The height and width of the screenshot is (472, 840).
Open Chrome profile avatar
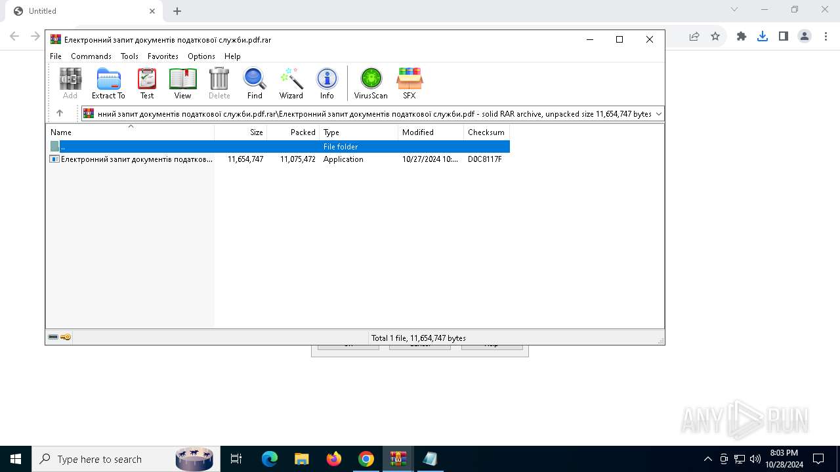click(x=805, y=37)
